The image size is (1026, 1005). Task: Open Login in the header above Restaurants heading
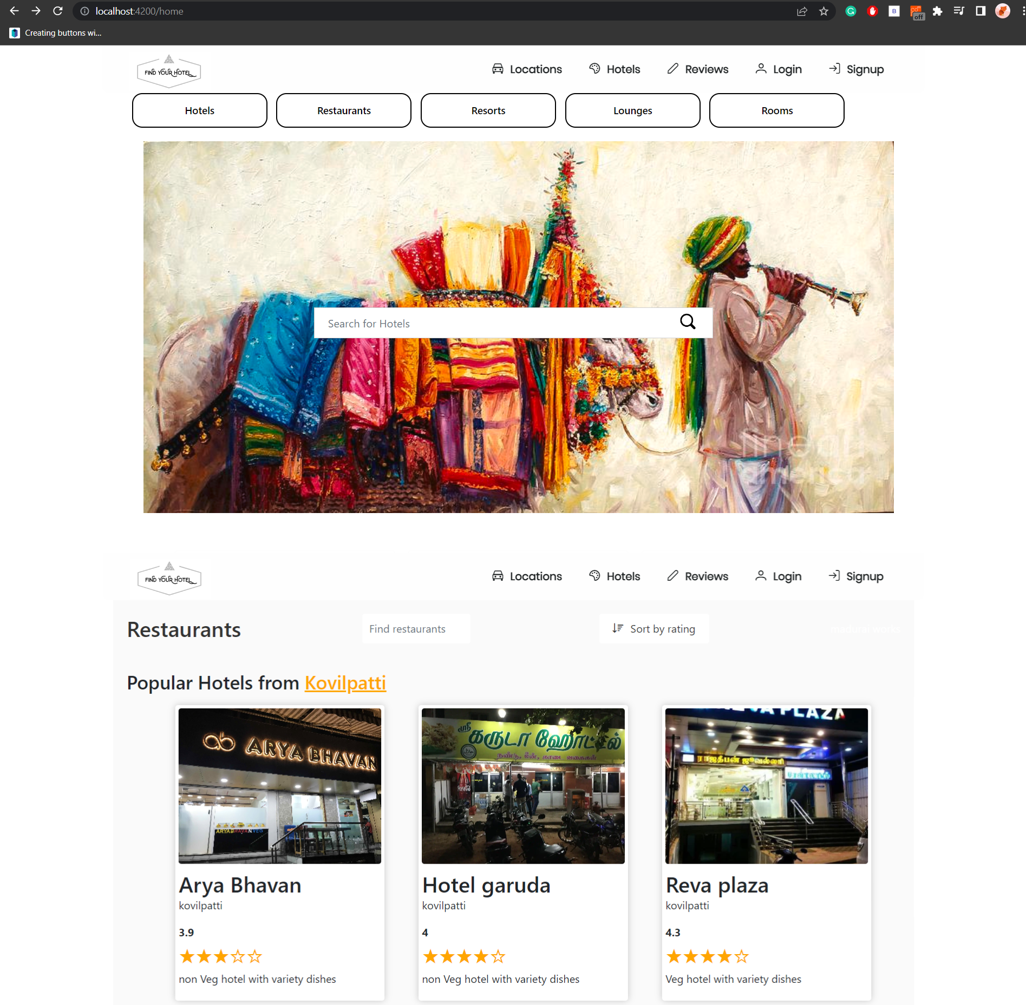click(778, 576)
